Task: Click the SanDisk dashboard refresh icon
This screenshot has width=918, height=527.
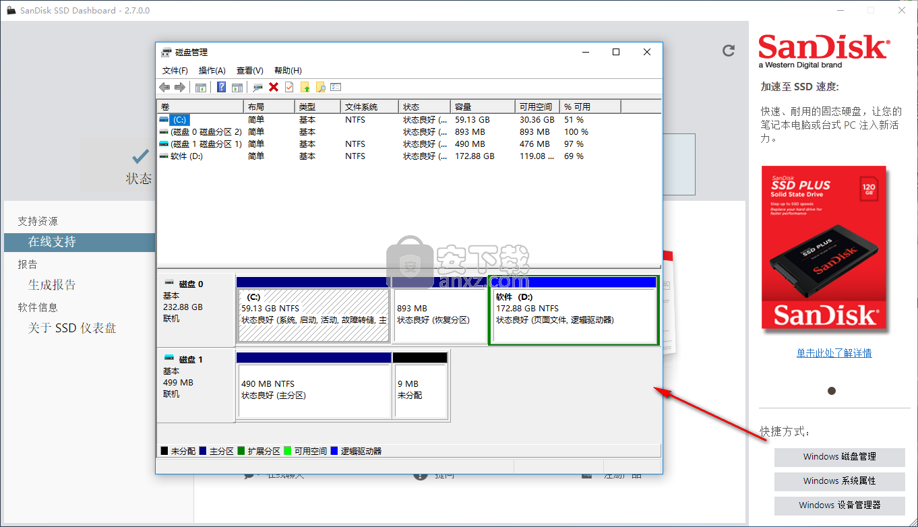Action: tap(728, 51)
